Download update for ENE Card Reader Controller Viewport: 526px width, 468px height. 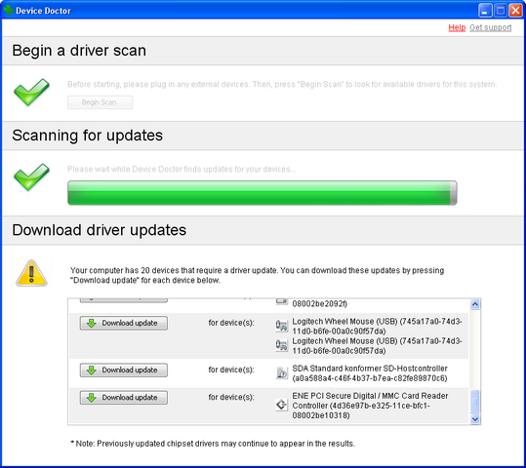tap(123, 398)
